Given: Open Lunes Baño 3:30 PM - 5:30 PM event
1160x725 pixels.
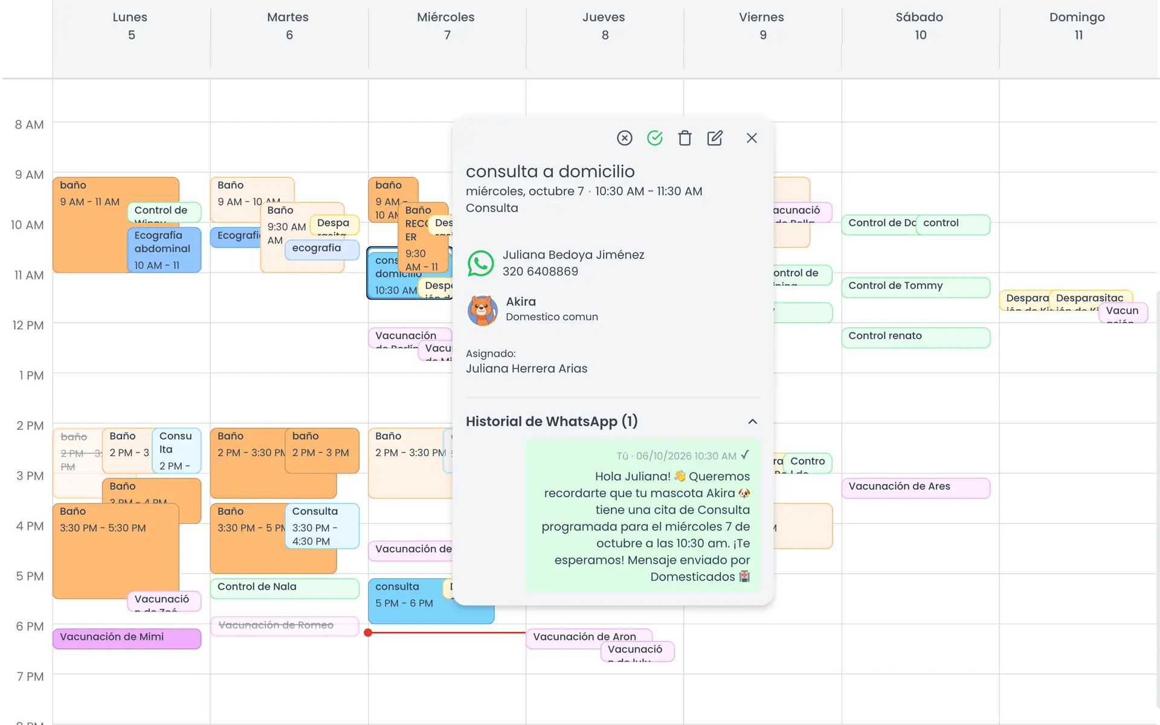Looking at the screenshot, I should coord(115,551).
